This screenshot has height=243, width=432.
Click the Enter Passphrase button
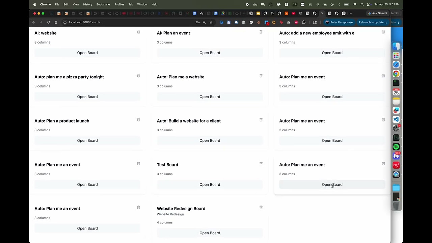pos(339,22)
